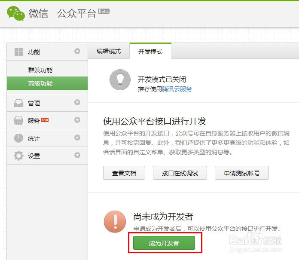The image size is (299, 260).
Task: Click the 管理 inbox tray icon
Action: [x=18, y=103]
